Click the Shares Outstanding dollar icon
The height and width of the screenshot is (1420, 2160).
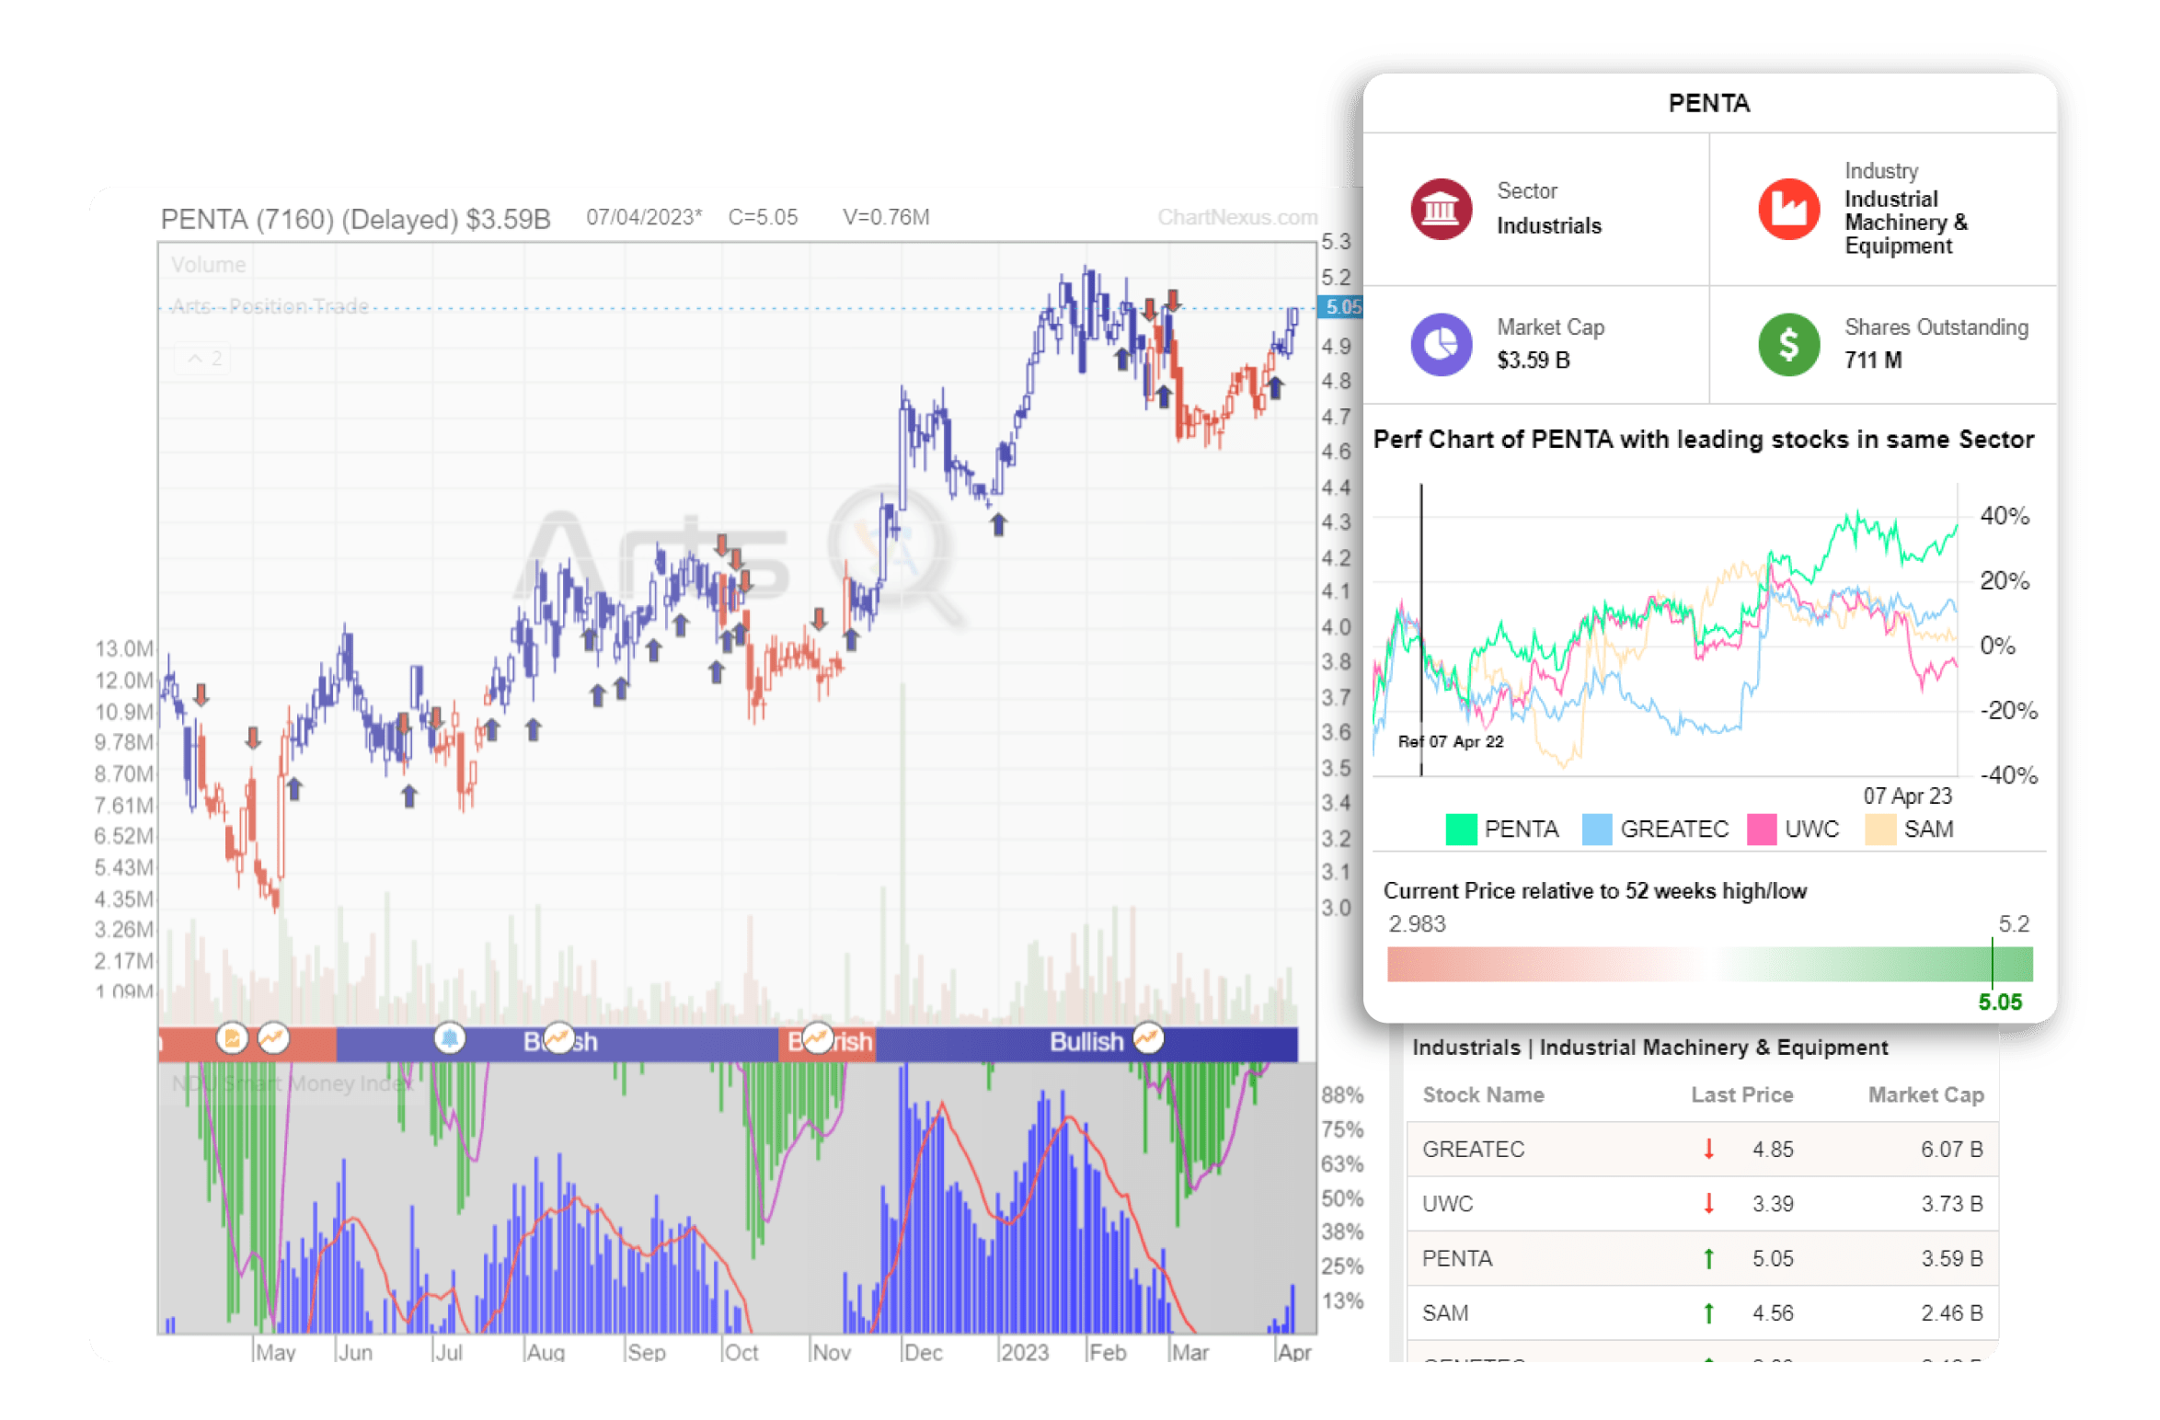(x=1788, y=345)
